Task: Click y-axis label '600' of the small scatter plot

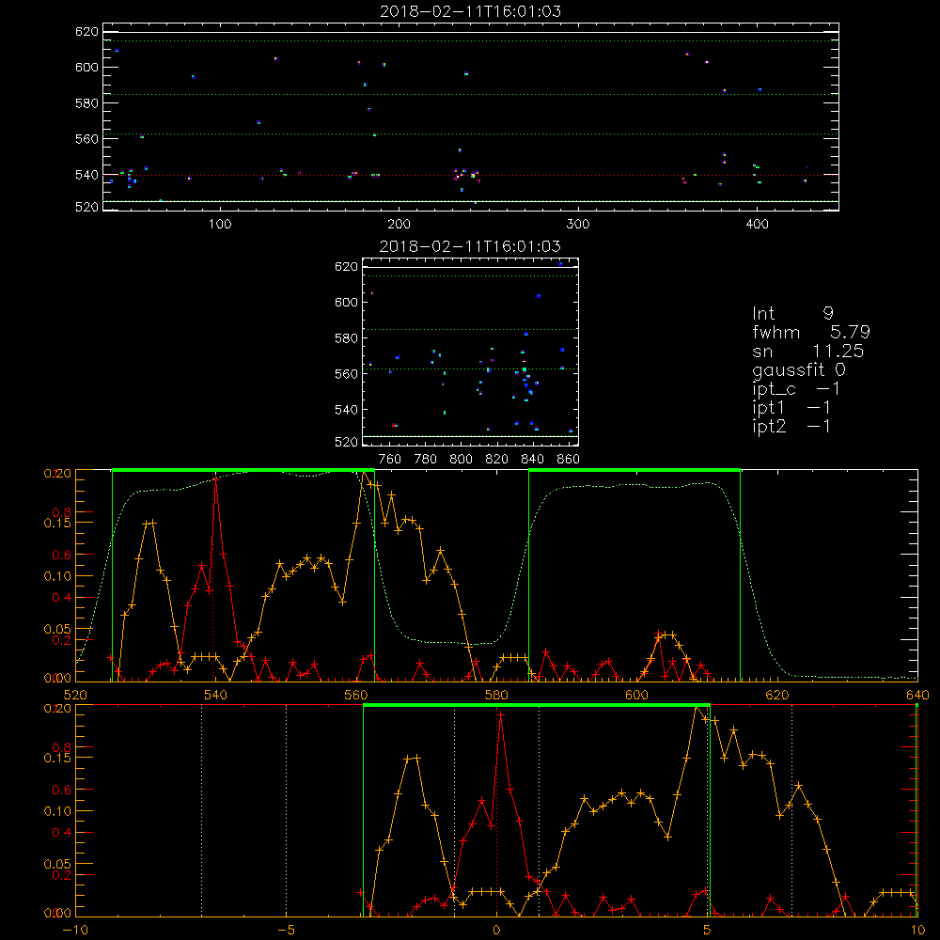Action: coord(346,302)
